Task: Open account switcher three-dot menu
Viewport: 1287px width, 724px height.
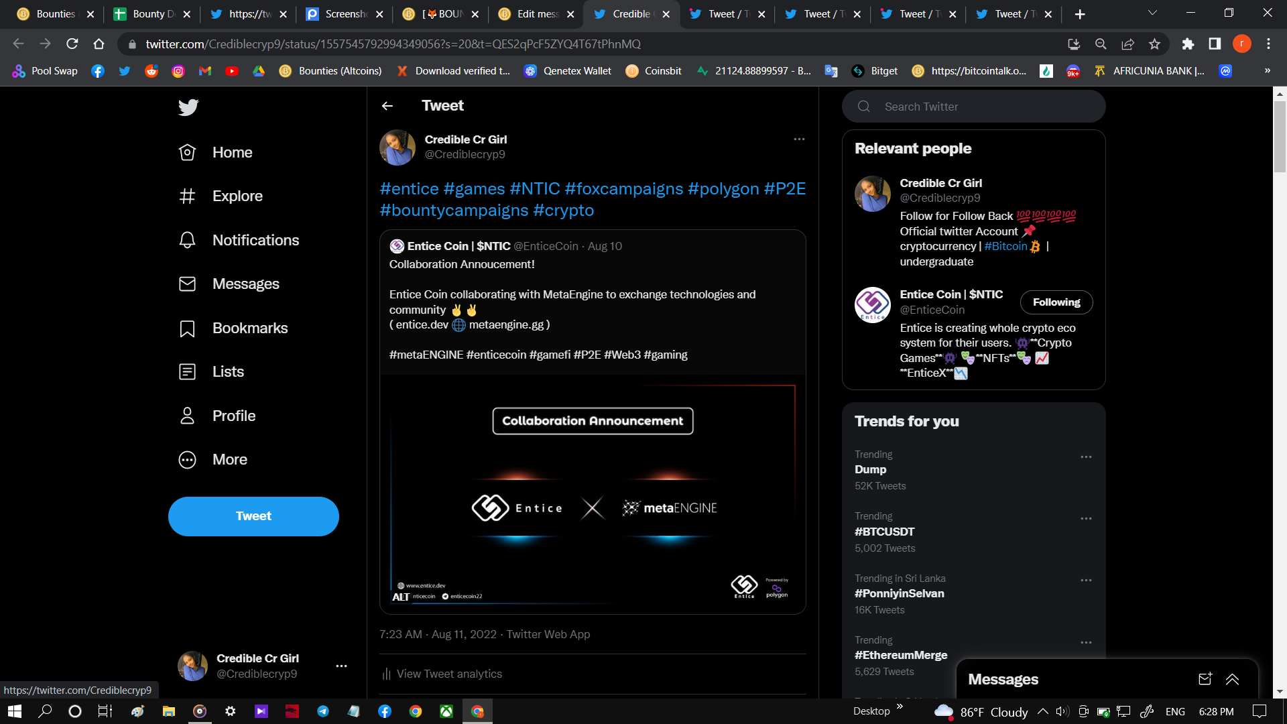Action: click(341, 666)
